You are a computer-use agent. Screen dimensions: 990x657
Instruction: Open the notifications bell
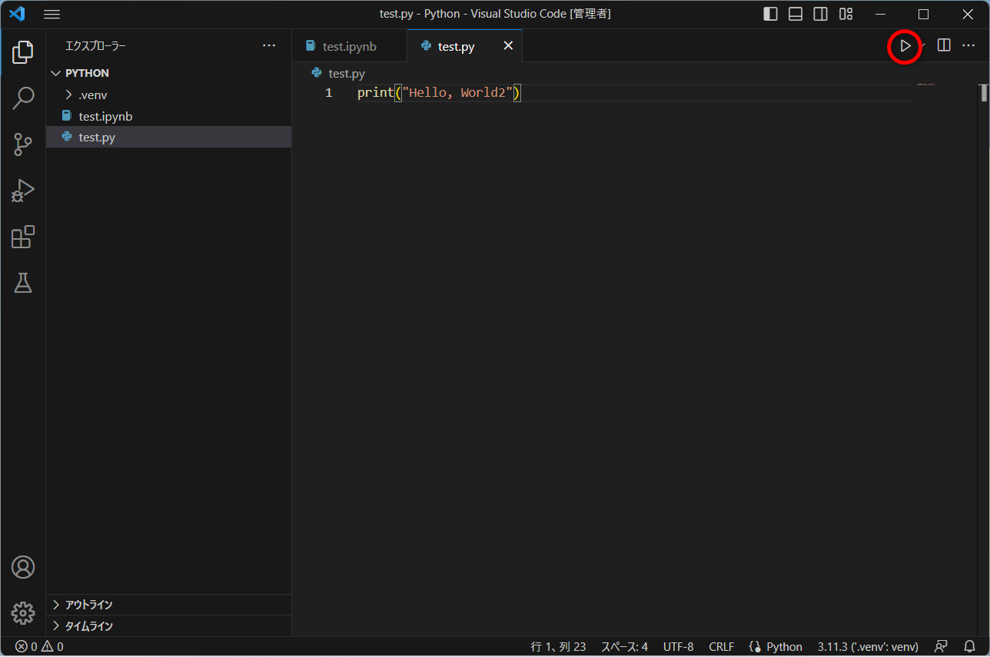pos(969,646)
